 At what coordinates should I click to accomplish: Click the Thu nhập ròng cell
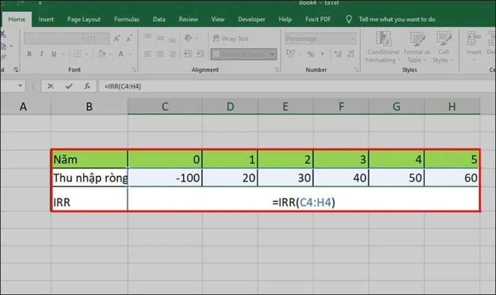pos(89,178)
